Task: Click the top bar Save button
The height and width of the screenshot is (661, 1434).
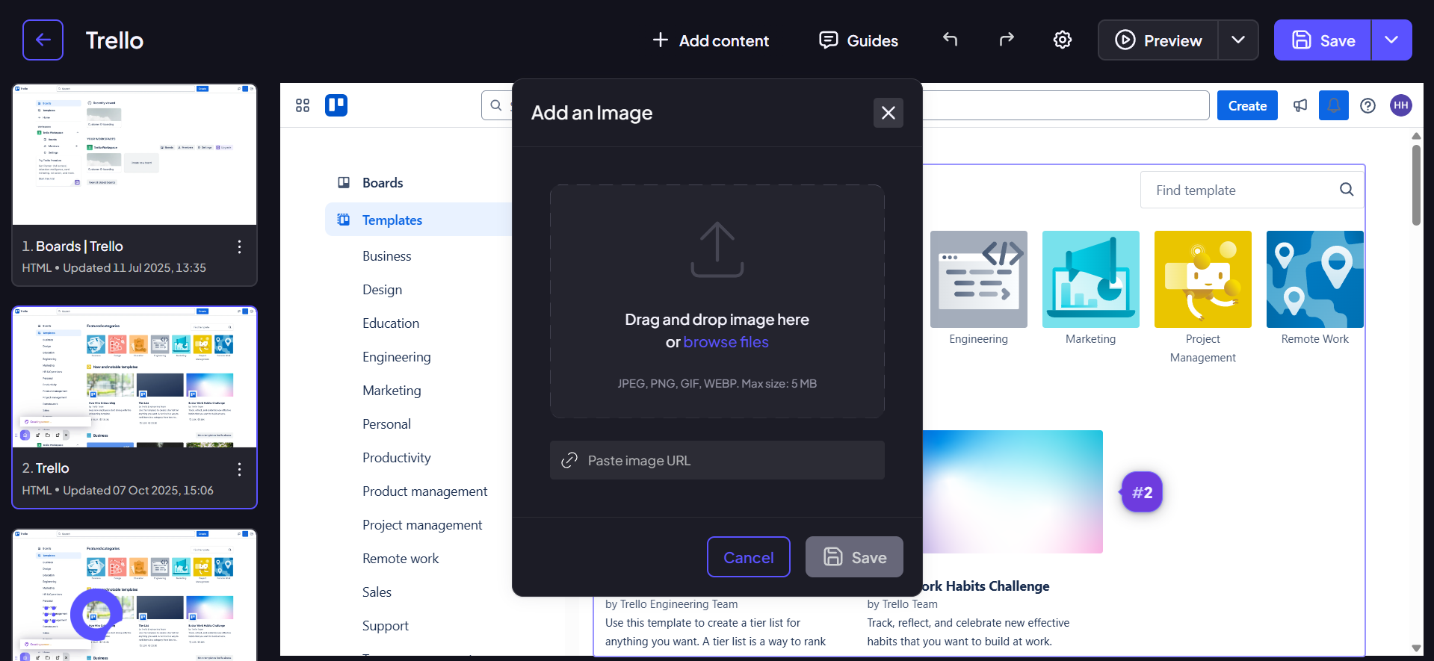Action: [x=1323, y=40]
